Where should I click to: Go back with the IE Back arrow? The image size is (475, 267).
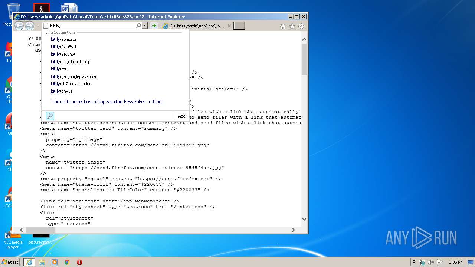pyautogui.click(x=19, y=26)
